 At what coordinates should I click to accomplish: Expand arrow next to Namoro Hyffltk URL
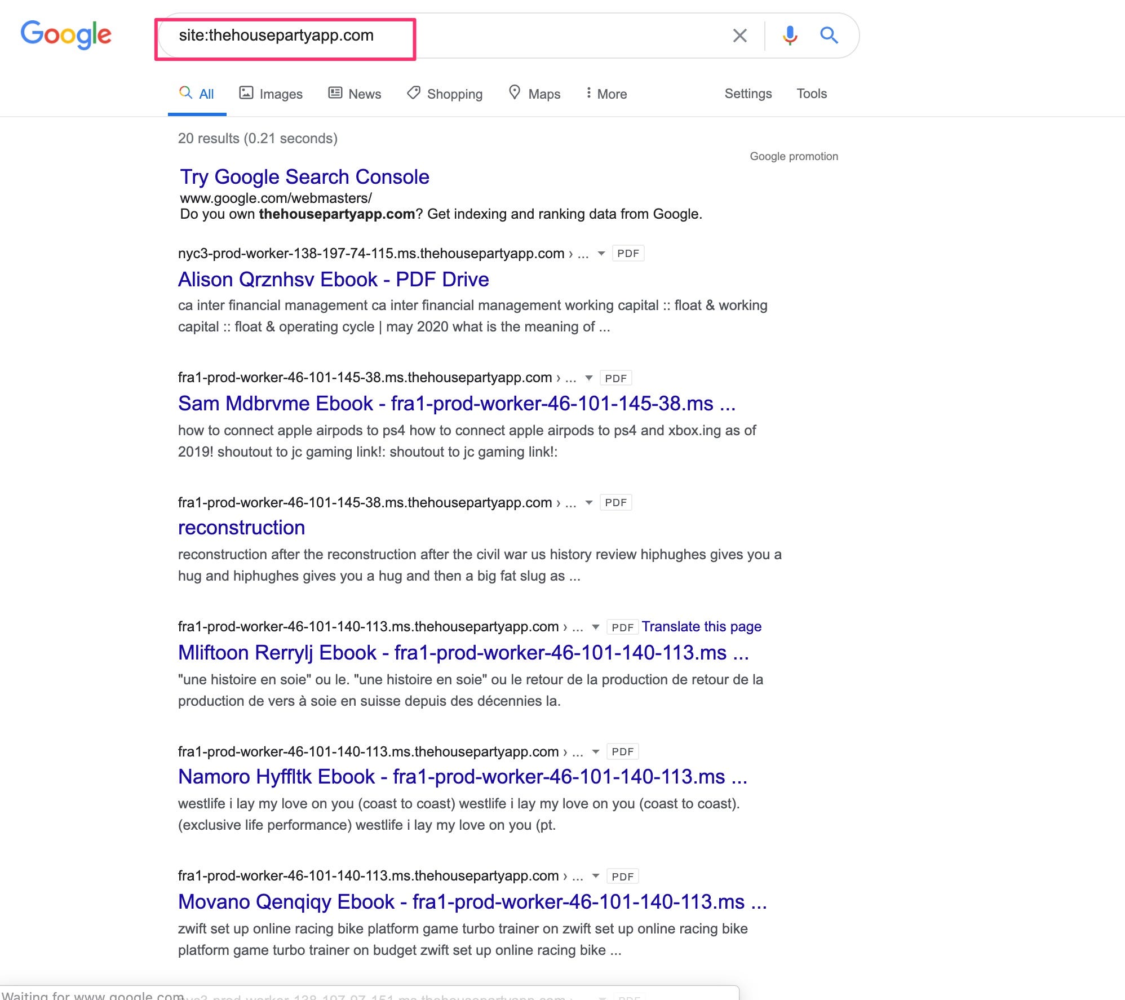click(596, 751)
